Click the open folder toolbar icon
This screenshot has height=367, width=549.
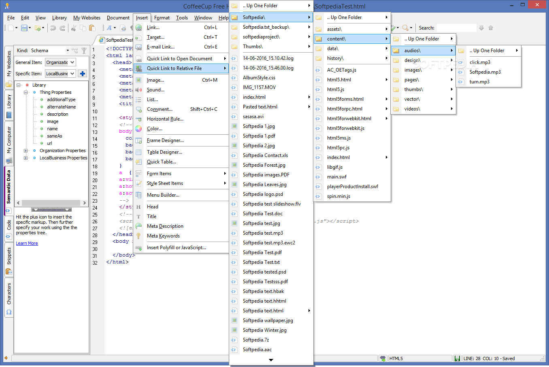(38, 28)
